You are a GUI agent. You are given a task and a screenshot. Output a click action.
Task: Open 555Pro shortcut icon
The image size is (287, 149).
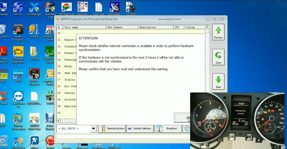coord(34,77)
